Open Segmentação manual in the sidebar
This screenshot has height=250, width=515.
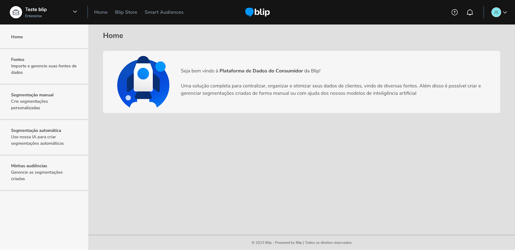pyautogui.click(x=44, y=102)
